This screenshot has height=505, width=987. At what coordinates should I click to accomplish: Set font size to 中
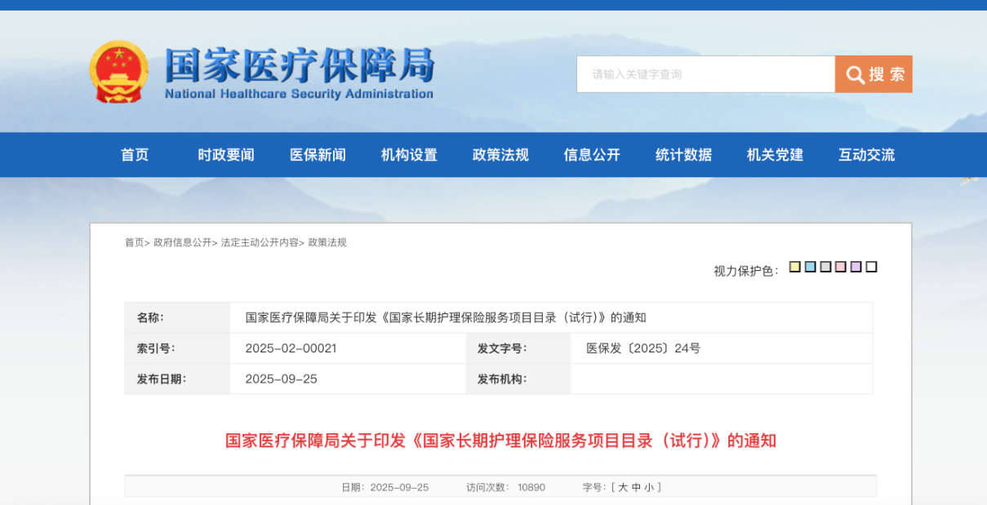click(x=636, y=487)
